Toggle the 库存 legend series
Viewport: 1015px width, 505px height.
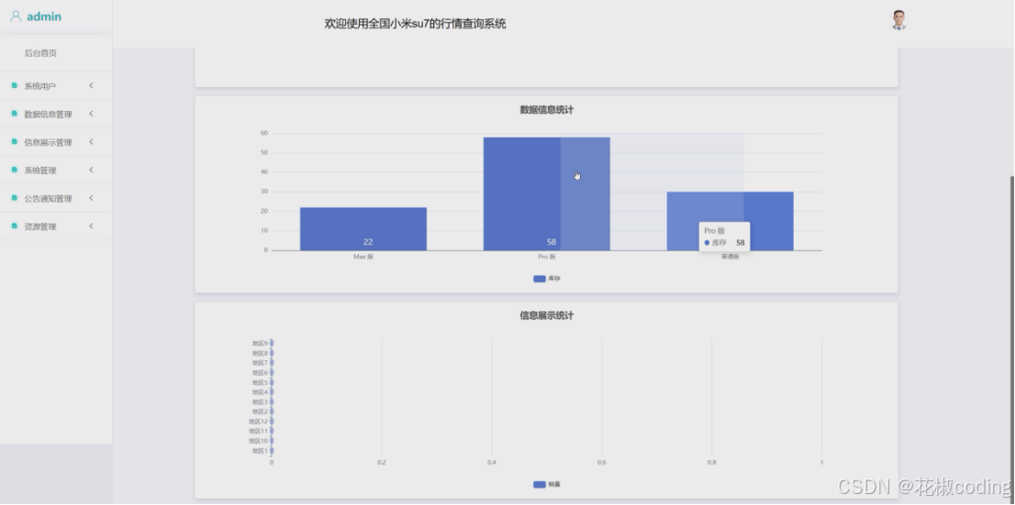point(546,279)
